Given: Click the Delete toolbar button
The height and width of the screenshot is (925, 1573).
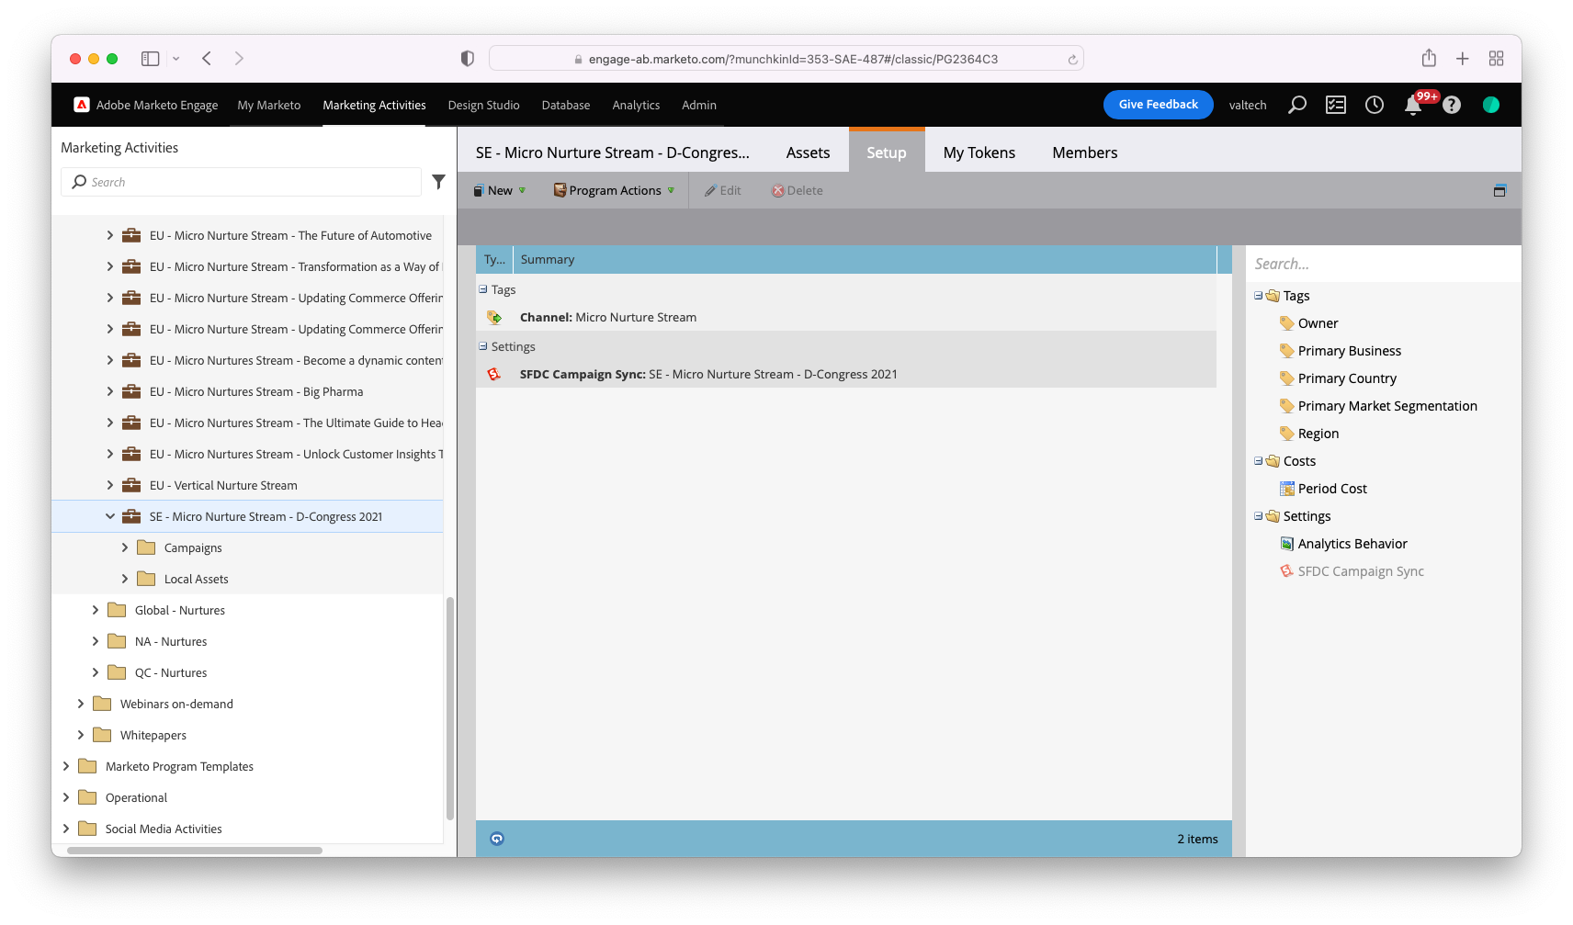Looking at the screenshot, I should pos(797,190).
